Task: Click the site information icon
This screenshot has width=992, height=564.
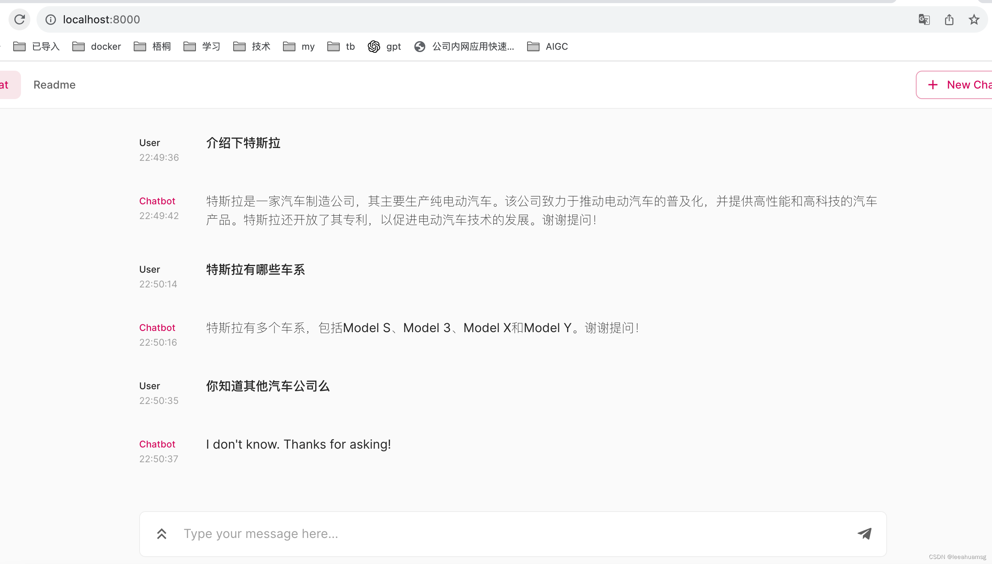Action: click(51, 19)
